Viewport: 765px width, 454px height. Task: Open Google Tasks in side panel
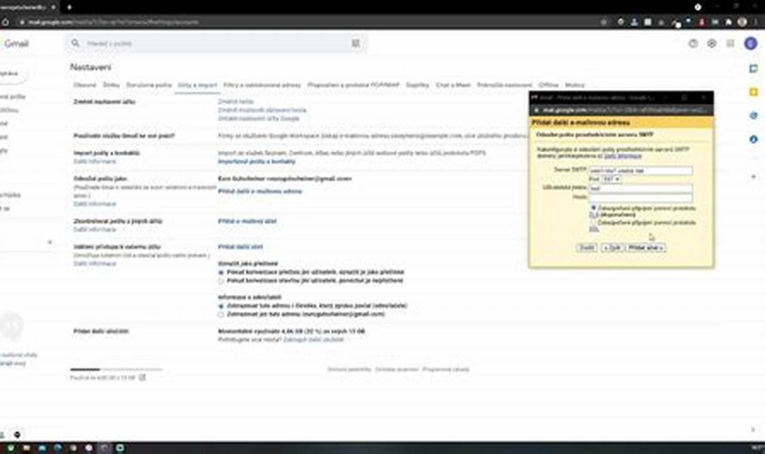tap(754, 115)
